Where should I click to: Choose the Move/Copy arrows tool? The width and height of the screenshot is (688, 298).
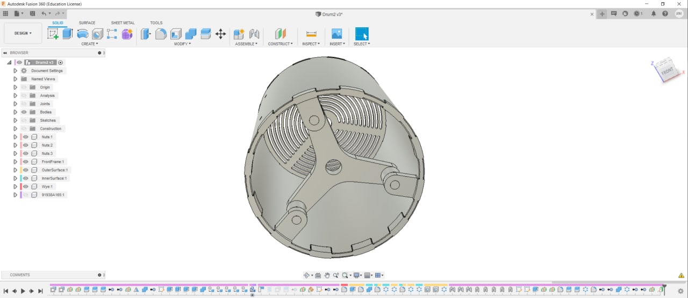pos(220,34)
